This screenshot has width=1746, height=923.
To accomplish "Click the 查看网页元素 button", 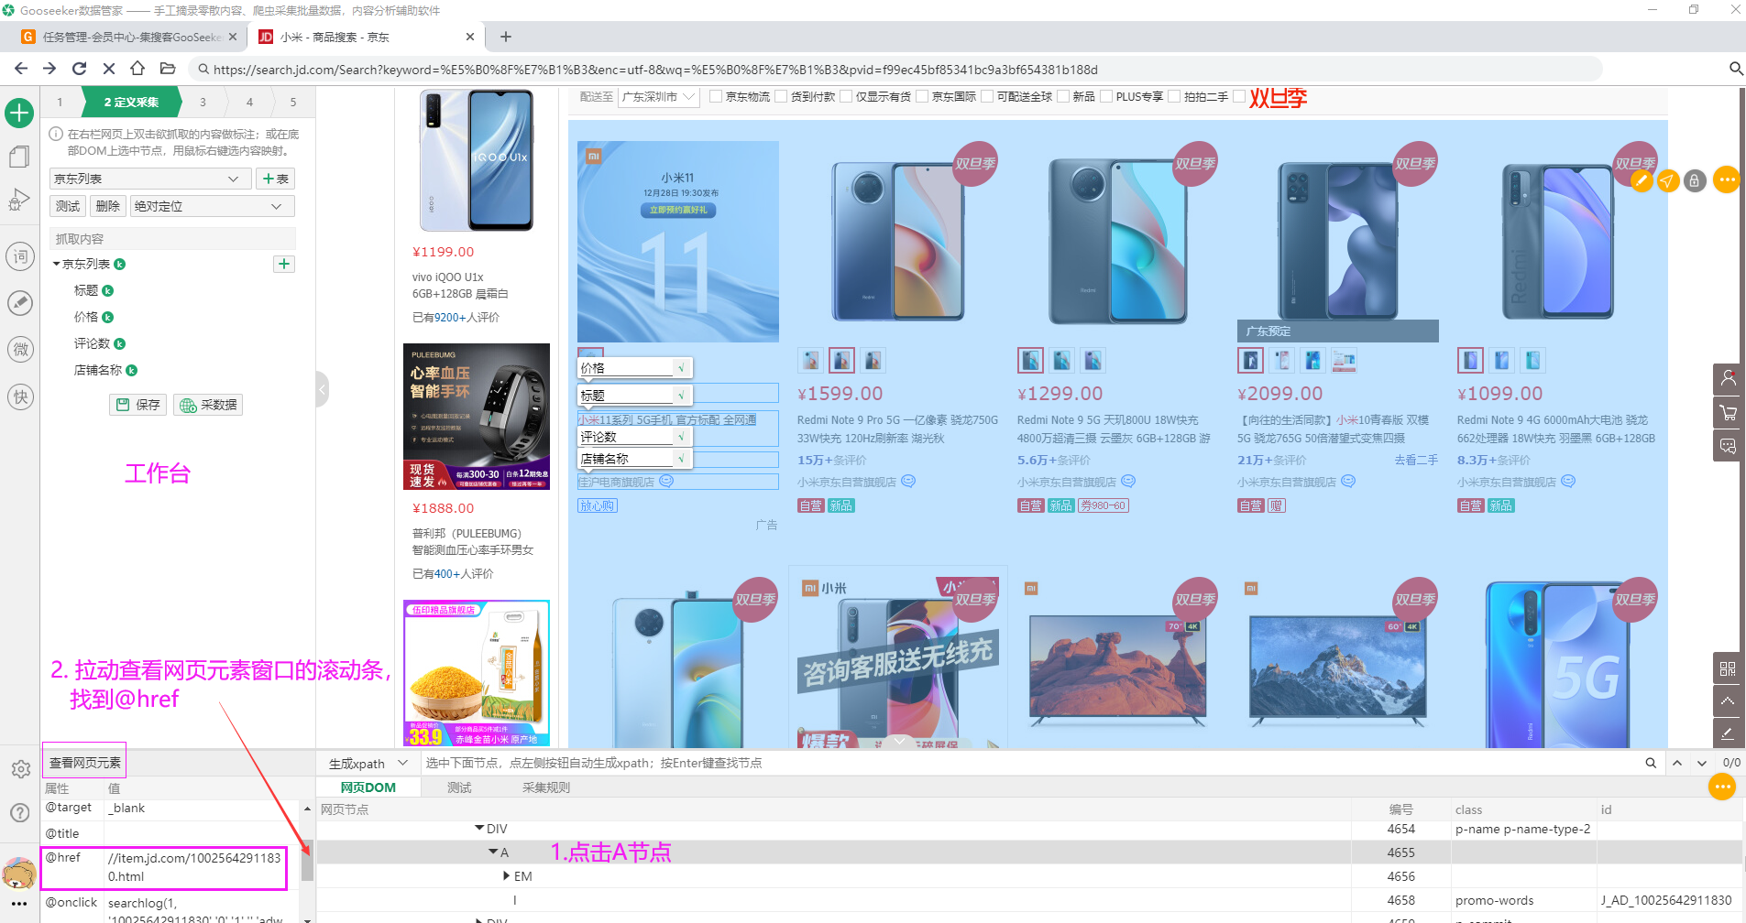I will coord(84,763).
